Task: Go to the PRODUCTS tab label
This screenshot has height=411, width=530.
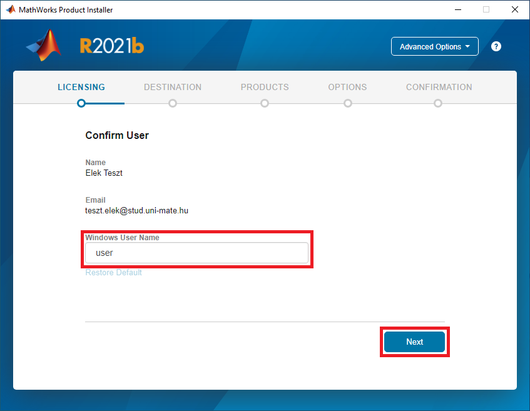Action: coord(265,87)
